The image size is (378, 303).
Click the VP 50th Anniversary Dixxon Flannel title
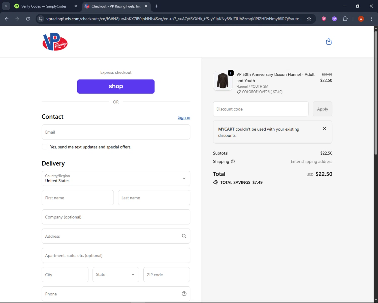click(x=275, y=78)
